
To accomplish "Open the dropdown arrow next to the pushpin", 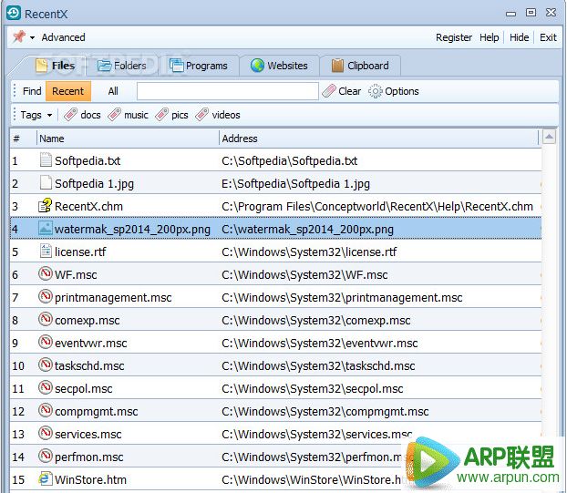I will pos(32,37).
